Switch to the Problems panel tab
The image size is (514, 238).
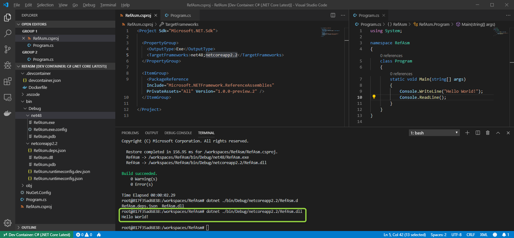click(130, 133)
